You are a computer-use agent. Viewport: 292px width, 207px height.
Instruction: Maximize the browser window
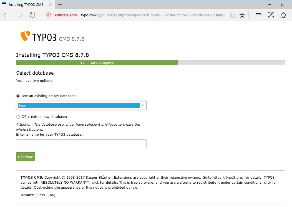tap(283, 4)
